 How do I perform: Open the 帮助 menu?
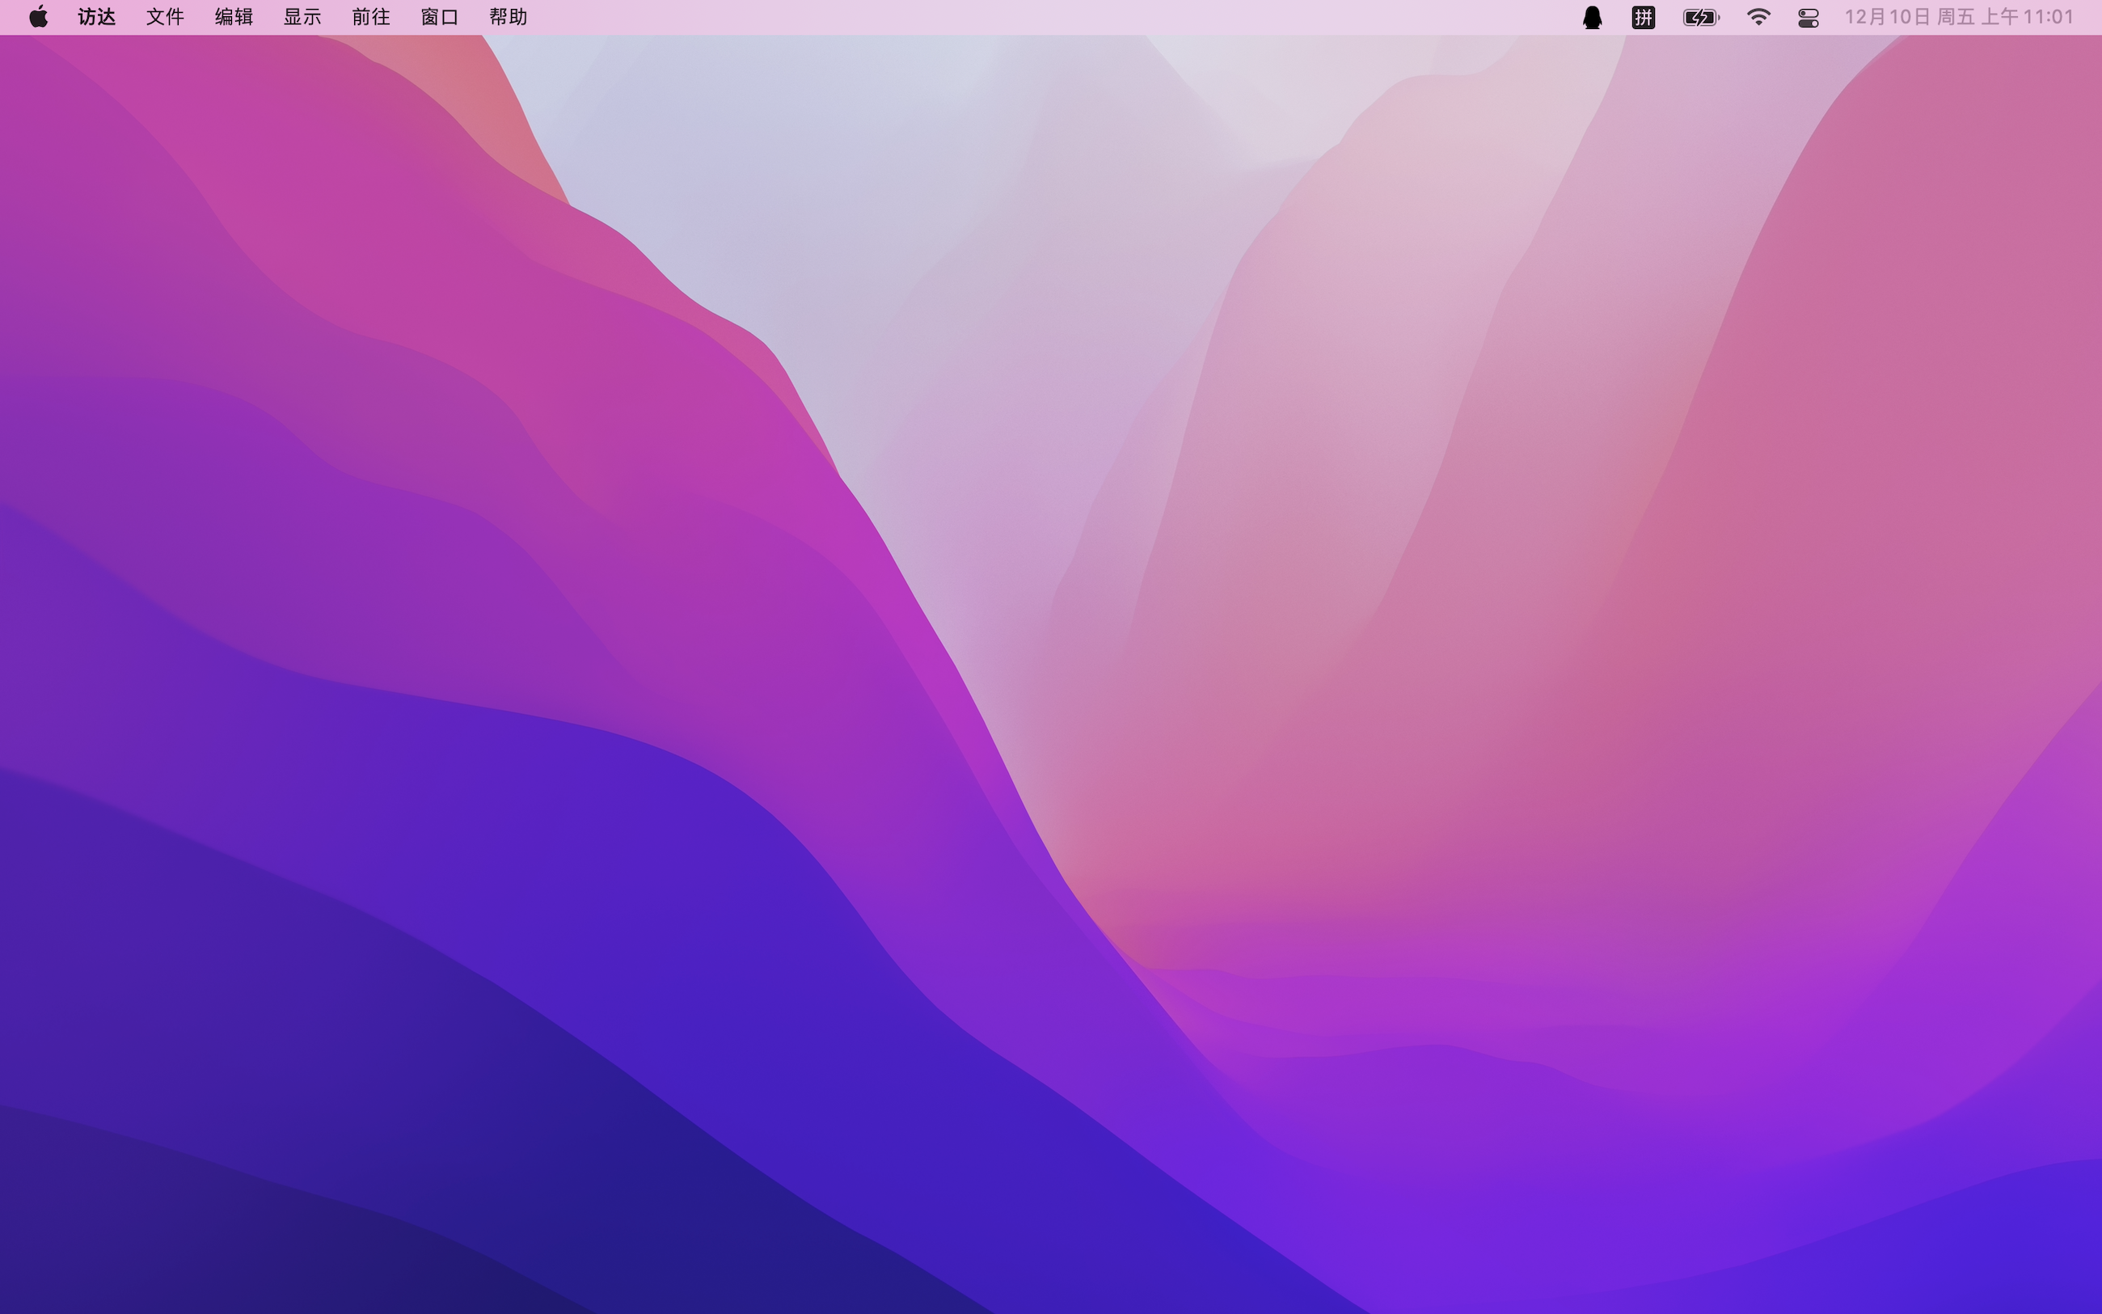pyautogui.click(x=509, y=17)
